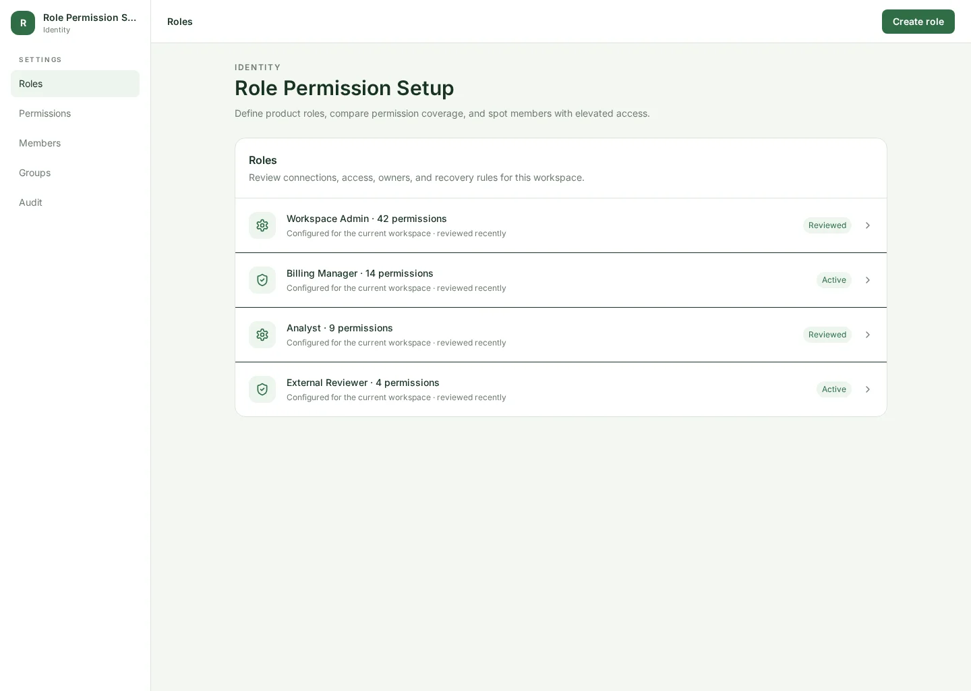Viewport: 971px width, 691px height.
Task: Click the gear icon beside Analyst
Action: tap(262, 335)
